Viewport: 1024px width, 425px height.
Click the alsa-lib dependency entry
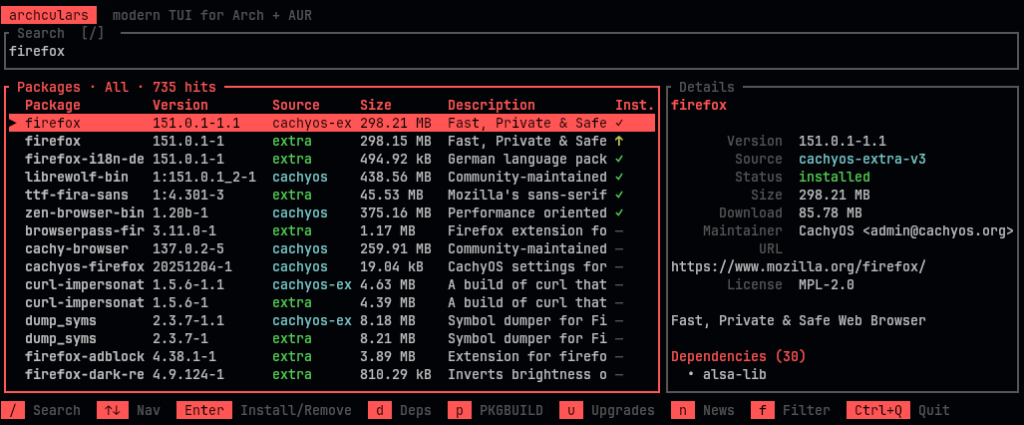(x=735, y=375)
